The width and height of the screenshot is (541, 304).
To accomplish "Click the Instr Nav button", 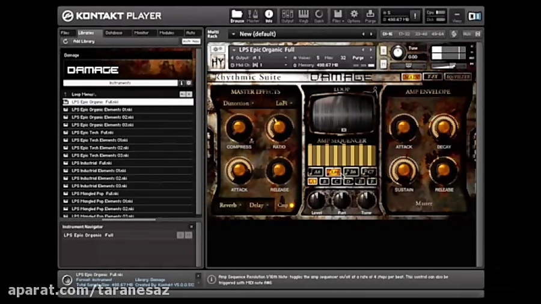I will 191,41.
